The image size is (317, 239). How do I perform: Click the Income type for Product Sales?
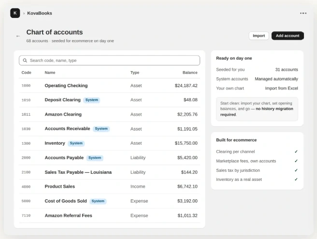(x=138, y=187)
